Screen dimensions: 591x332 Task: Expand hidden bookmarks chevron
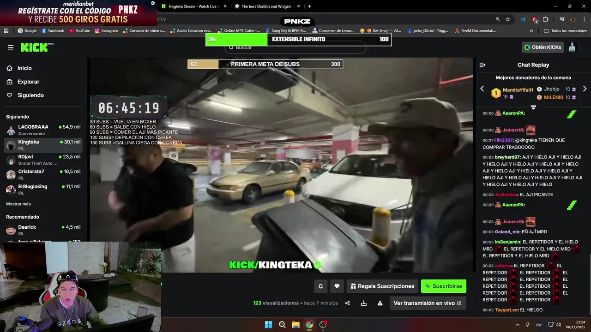tap(531, 31)
